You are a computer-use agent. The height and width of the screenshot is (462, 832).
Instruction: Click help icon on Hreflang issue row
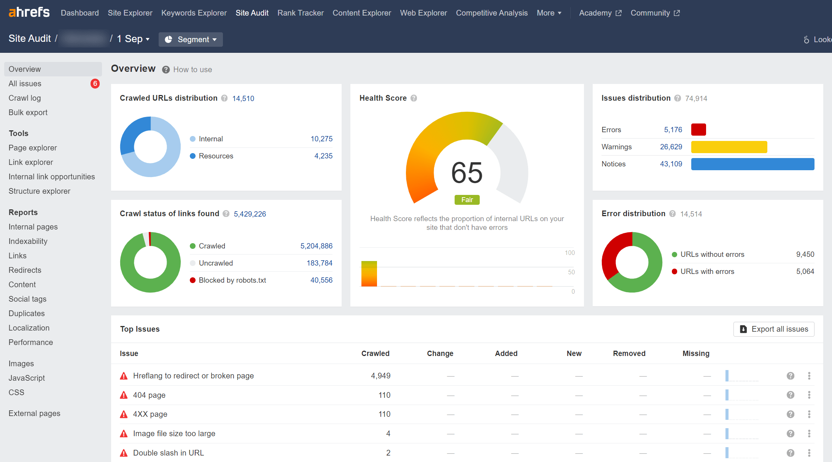(x=791, y=376)
